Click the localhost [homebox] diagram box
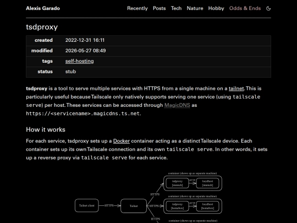The height and width of the screenshot is (223, 297). pos(207,206)
